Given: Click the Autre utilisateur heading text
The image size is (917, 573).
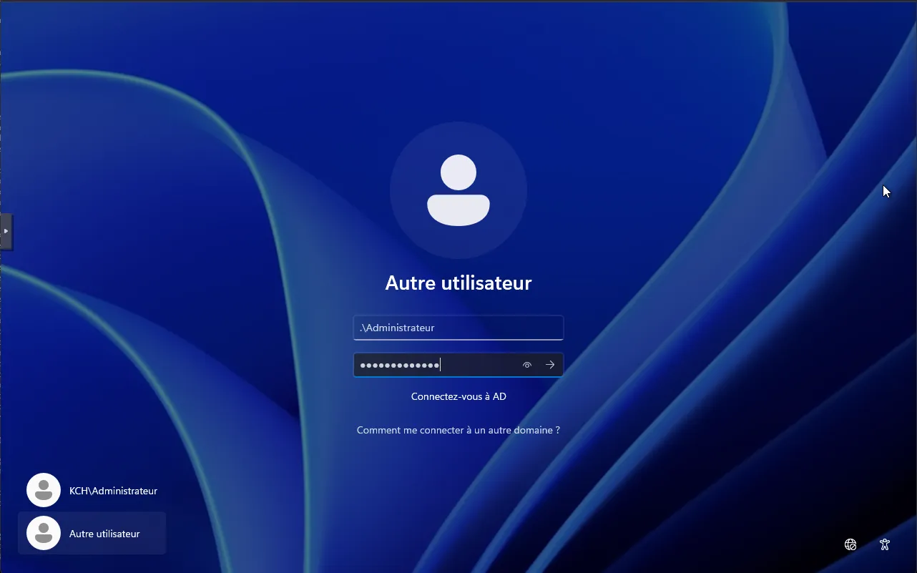Looking at the screenshot, I should [458, 283].
